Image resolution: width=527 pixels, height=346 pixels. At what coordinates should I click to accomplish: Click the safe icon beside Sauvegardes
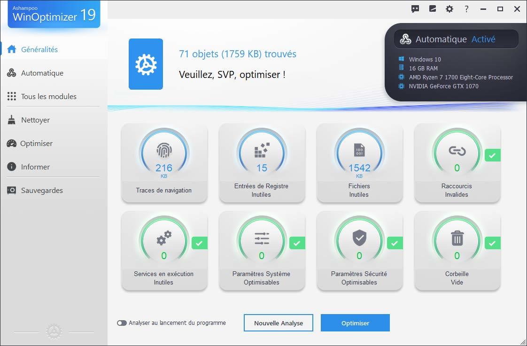(11, 191)
